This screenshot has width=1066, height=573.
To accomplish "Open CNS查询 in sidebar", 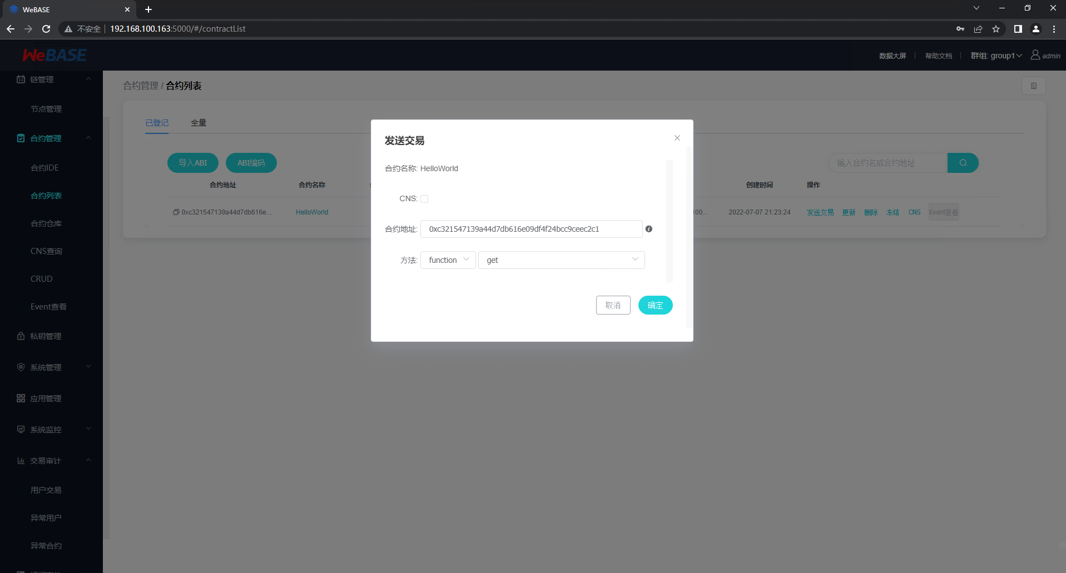I will (x=46, y=251).
